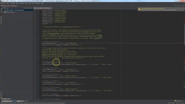
Task: Click airports_raster variable assignment line
Action: pyautogui.click(x=54, y=17)
